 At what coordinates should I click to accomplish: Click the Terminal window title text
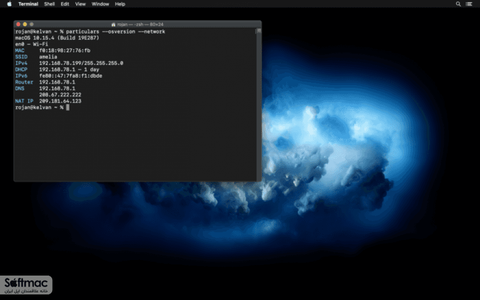[x=140, y=24]
